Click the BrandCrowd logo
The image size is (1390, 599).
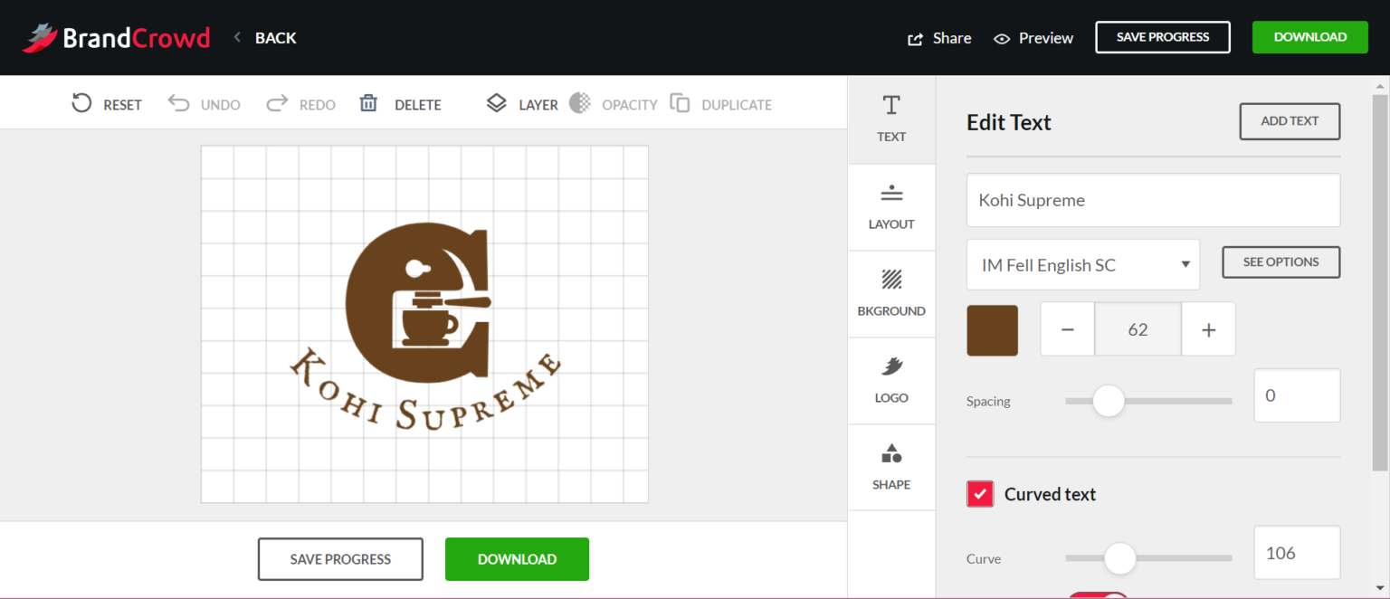(x=116, y=37)
